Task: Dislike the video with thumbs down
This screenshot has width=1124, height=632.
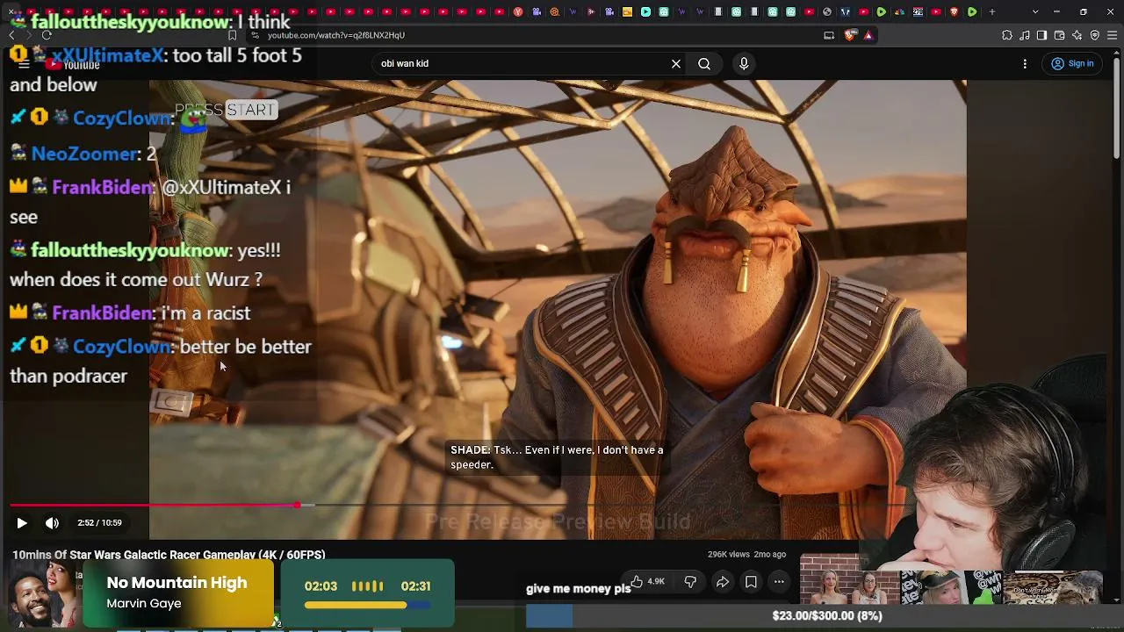Action: click(690, 581)
